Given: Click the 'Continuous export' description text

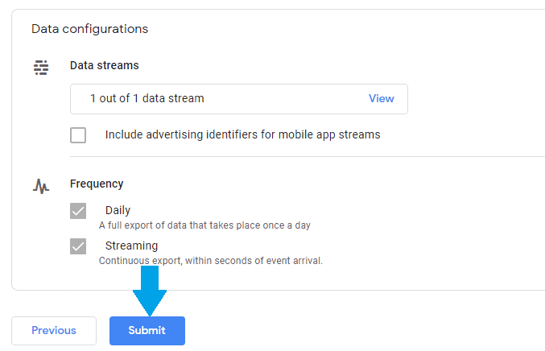Looking at the screenshot, I should pos(210,261).
